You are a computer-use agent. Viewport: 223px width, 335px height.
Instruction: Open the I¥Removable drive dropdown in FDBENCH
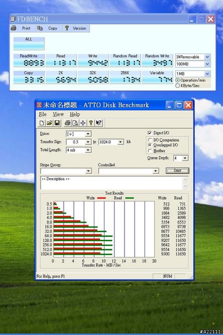coord(207,57)
